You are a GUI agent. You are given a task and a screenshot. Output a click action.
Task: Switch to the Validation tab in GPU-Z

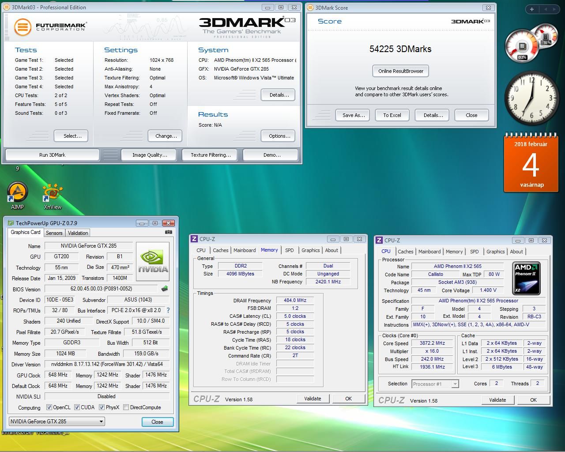[x=78, y=233]
